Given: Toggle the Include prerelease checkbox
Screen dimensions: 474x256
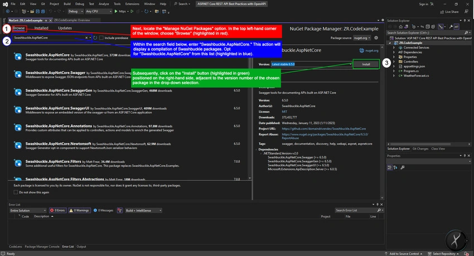Looking at the screenshot, I should click(101, 38).
